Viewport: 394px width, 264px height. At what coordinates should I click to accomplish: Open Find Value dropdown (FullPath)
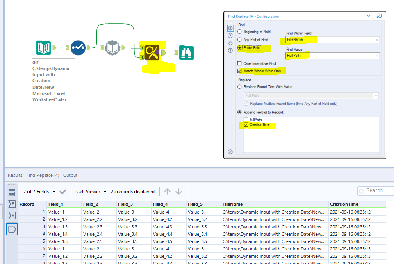(333, 56)
